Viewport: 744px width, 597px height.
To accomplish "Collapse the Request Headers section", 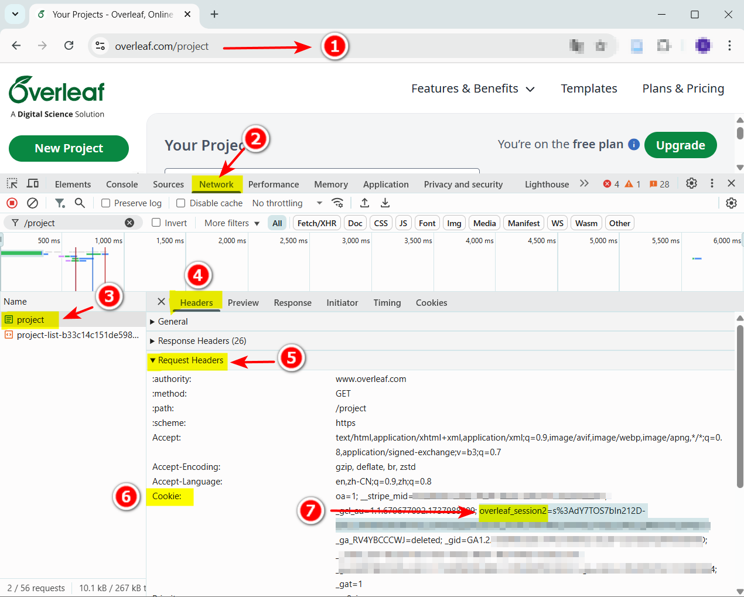I will pos(186,360).
